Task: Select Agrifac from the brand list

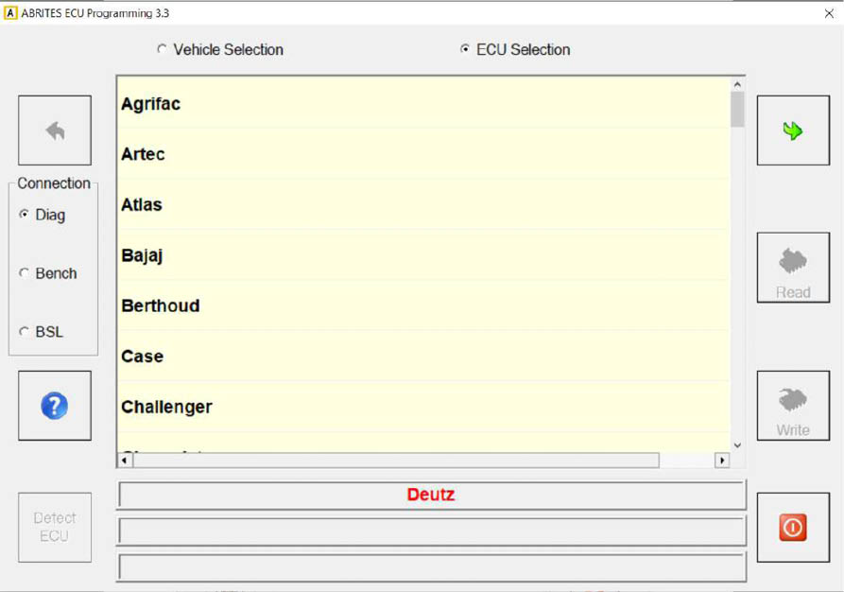Action: click(x=151, y=104)
